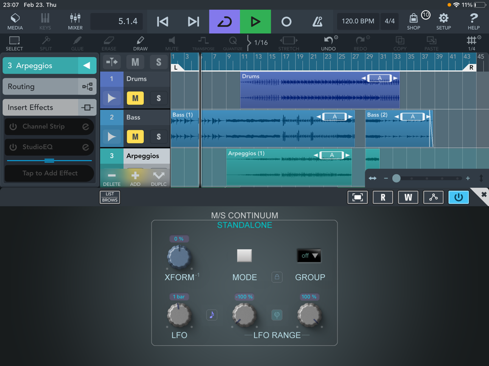489x366 pixels.
Task: Click the QUANTIZE tool
Action: 233,43
